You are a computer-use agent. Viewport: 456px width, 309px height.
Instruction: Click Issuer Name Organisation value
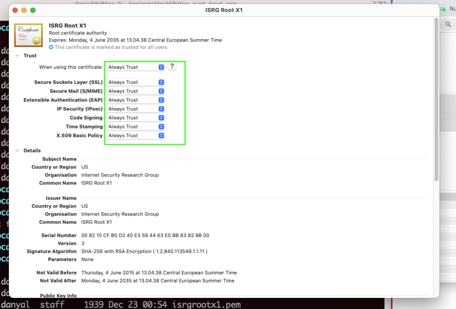point(120,214)
